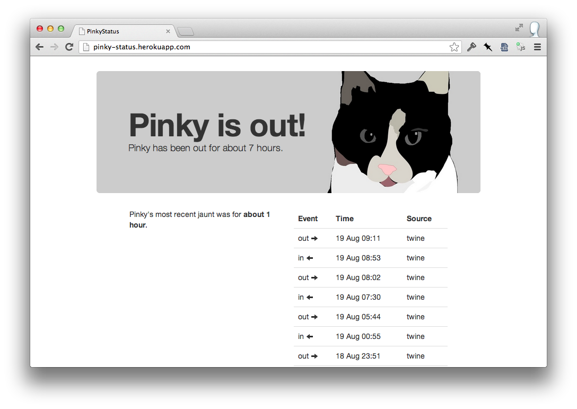The width and height of the screenshot is (577, 409).
Task: Select the '19 Aug 08:02' time cell
Action: point(358,277)
